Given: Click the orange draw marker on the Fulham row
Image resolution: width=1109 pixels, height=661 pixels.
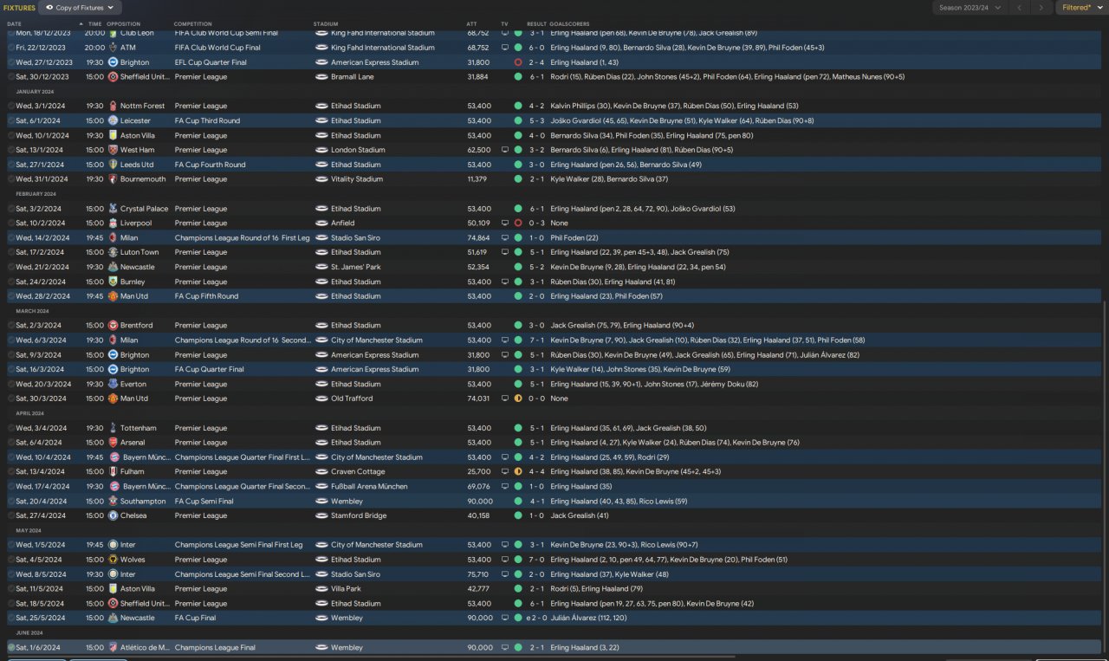Looking at the screenshot, I should coord(518,472).
